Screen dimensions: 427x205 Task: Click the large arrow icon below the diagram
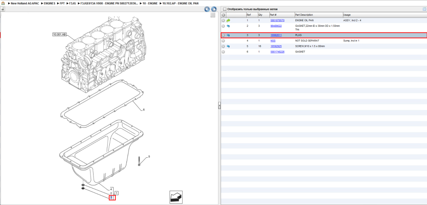176,197
